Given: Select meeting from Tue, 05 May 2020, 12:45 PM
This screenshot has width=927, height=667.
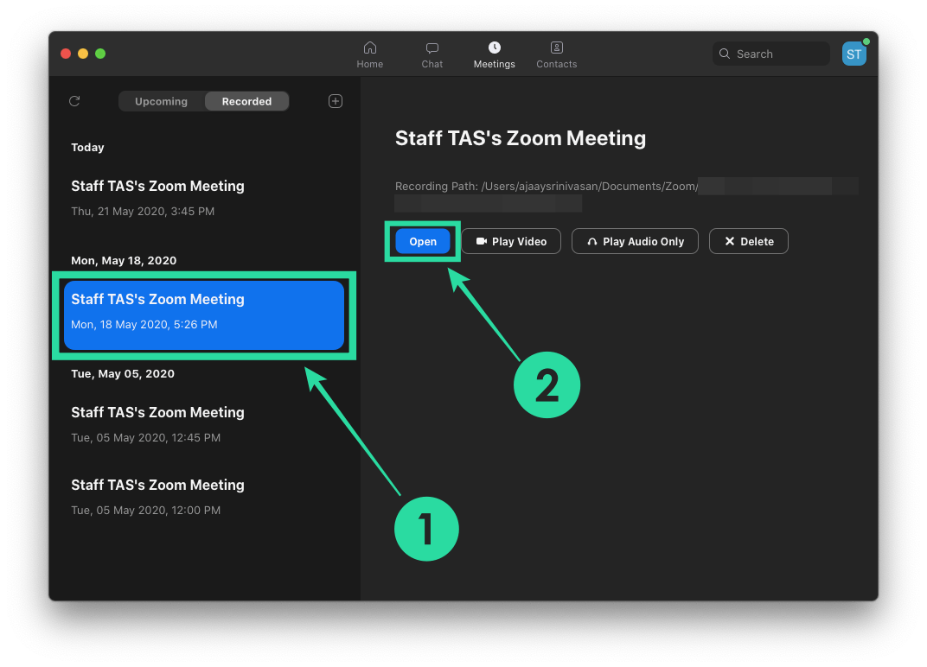Looking at the screenshot, I should coord(204,424).
